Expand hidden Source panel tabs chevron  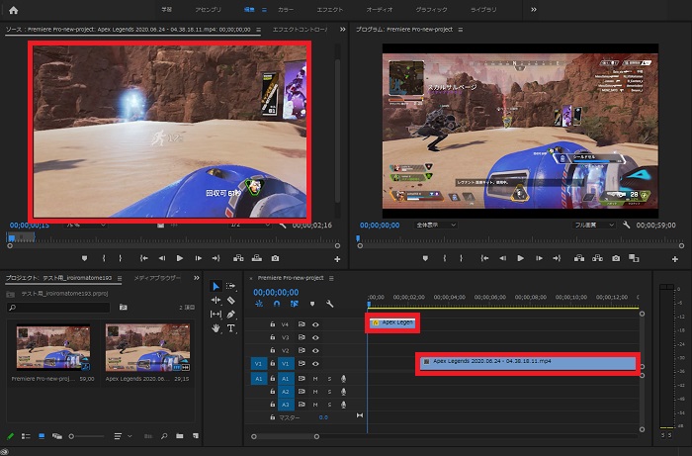pos(343,29)
